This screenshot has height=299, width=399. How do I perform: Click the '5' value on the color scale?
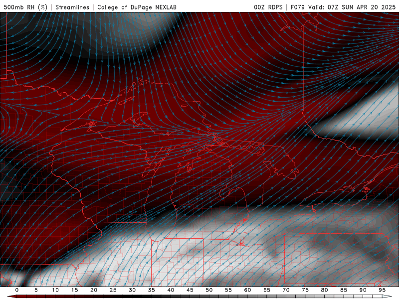(36, 290)
